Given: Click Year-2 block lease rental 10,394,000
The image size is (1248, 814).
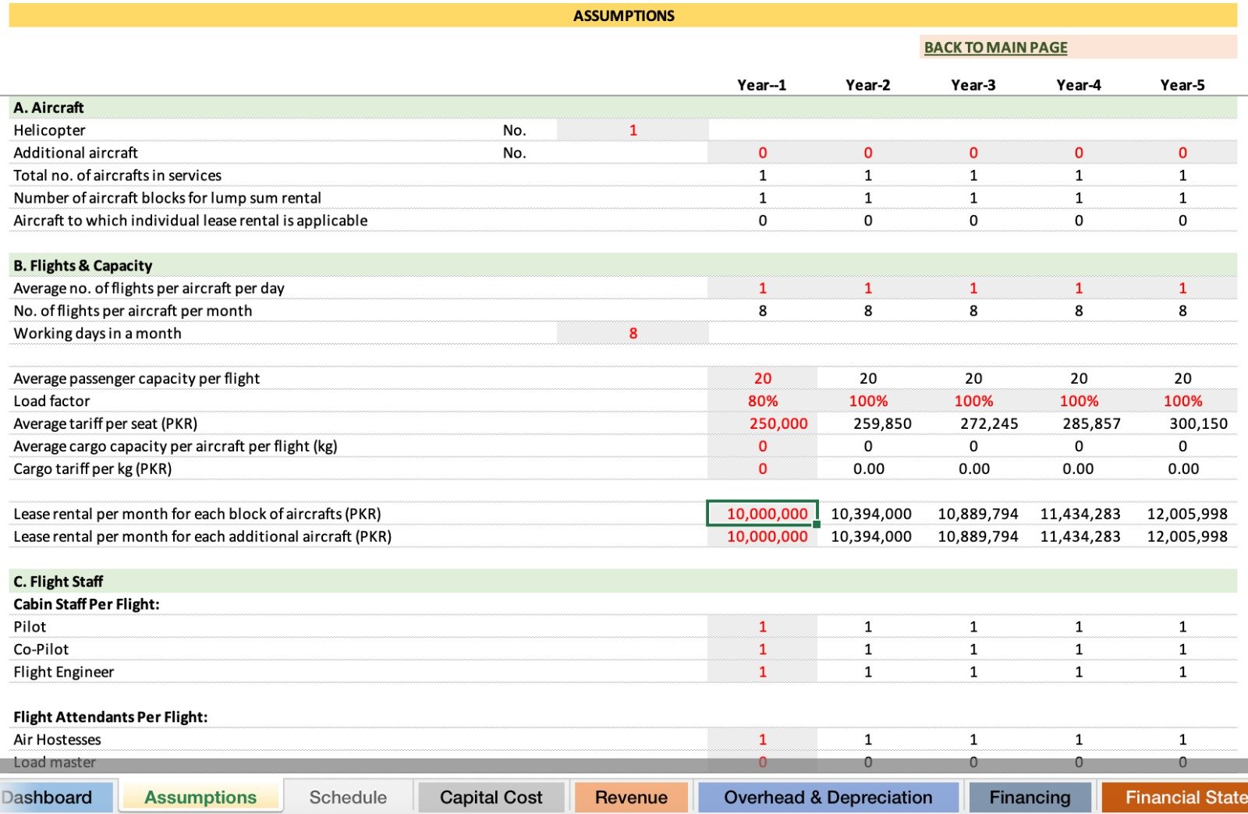Looking at the screenshot, I should coord(871,514).
